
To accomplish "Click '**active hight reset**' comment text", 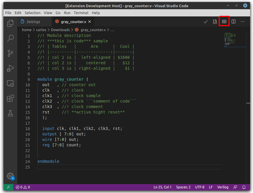I will tap(98, 112).
